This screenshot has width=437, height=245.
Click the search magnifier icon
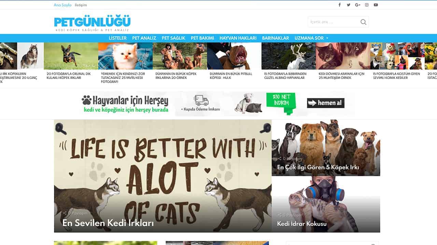(363, 22)
